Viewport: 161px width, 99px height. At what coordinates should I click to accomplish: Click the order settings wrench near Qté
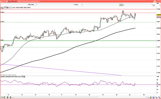click(154, 5)
